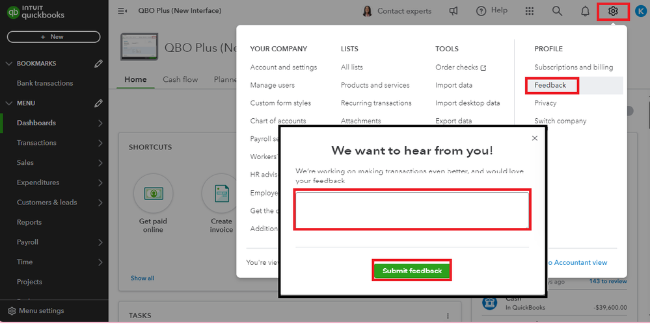Click the + New button

(53, 37)
